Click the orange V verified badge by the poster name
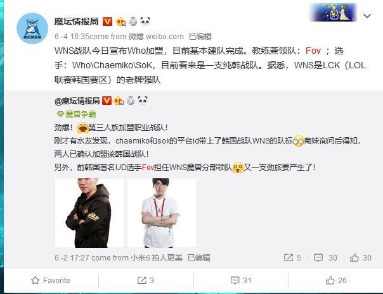Screen dimensions: 383x294 107,21
